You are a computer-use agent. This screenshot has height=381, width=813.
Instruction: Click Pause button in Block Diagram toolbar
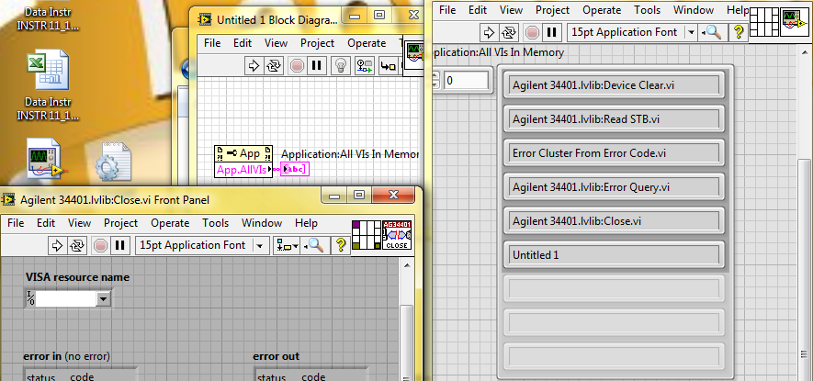pos(316,66)
